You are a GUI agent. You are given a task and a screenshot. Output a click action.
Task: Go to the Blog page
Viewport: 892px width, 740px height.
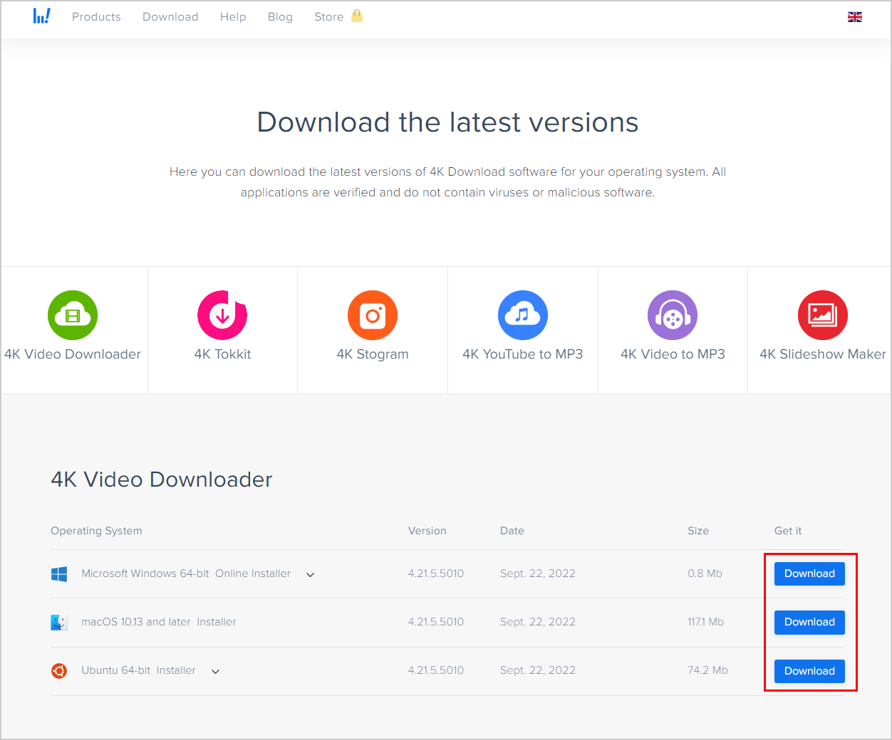pos(280,16)
